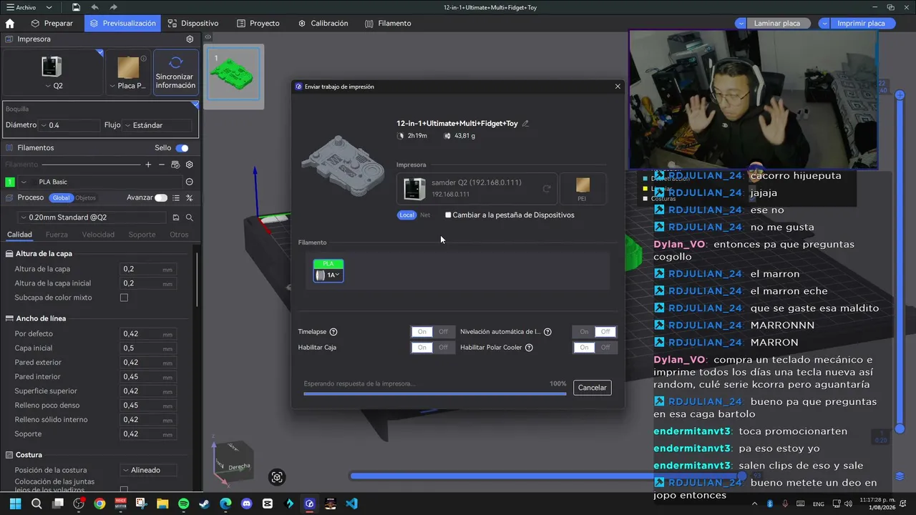Switch to the Preparar tab
Image resolution: width=916 pixels, height=515 pixels.
(x=52, y=23)
